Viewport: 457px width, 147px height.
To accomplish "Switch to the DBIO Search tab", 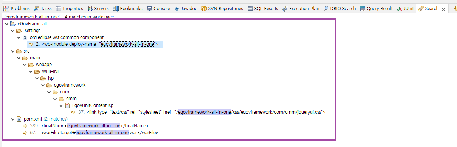I will [x=340, y=8].
